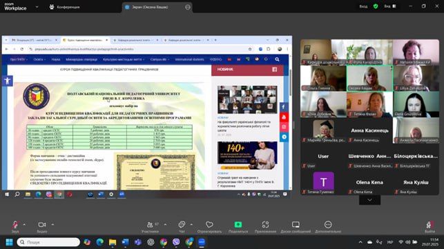This screenshot has width=444, height=249.
Task: Click the floating YouTube button
Action: (284, 117)
